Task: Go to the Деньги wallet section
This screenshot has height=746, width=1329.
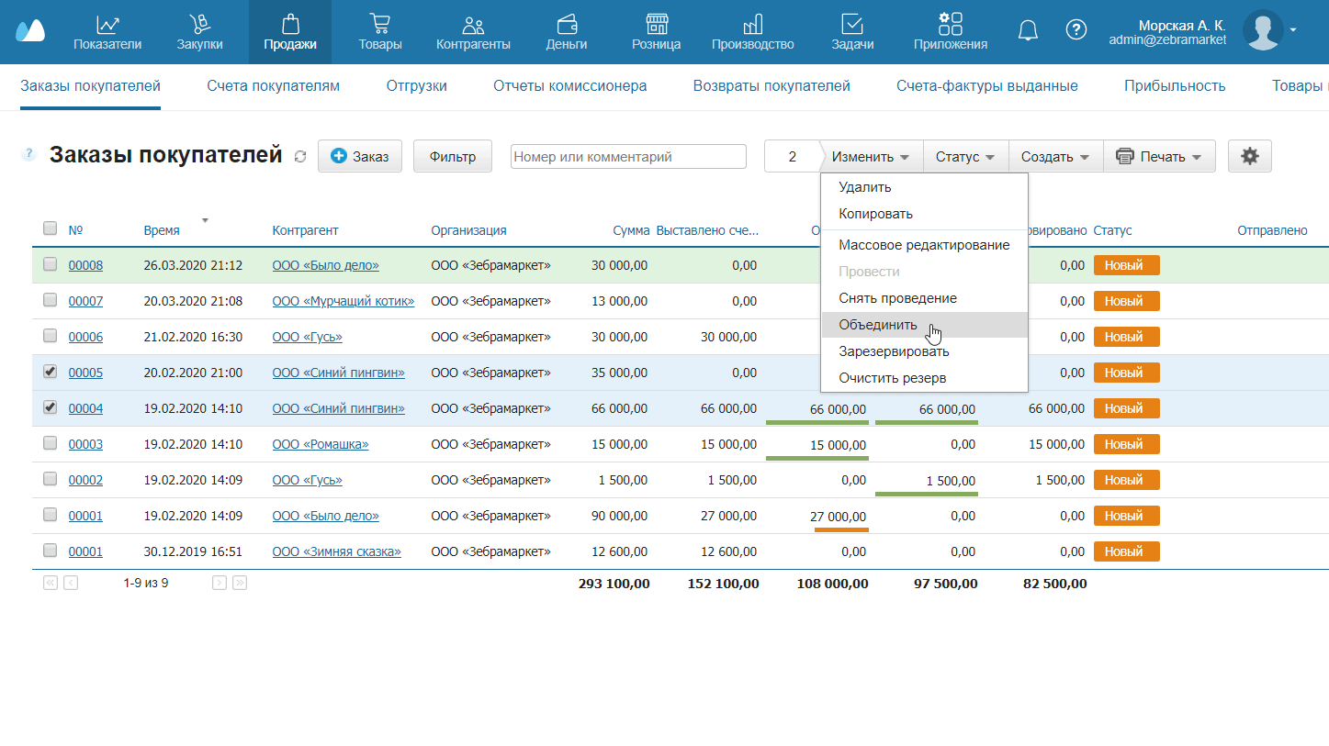Action: point(567,30)
